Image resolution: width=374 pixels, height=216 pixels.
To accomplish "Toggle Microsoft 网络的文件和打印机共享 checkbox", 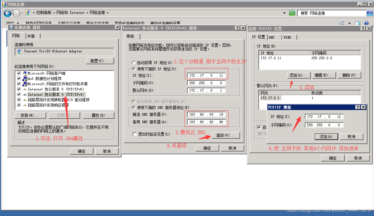I will click(x=19, y=84).
